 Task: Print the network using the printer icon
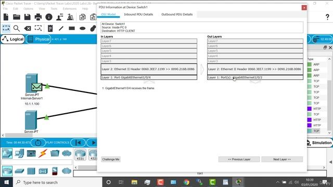[x=38, y=17]
